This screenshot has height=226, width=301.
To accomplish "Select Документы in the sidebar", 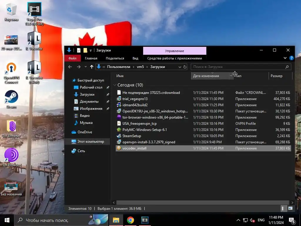I will (89, 102).
